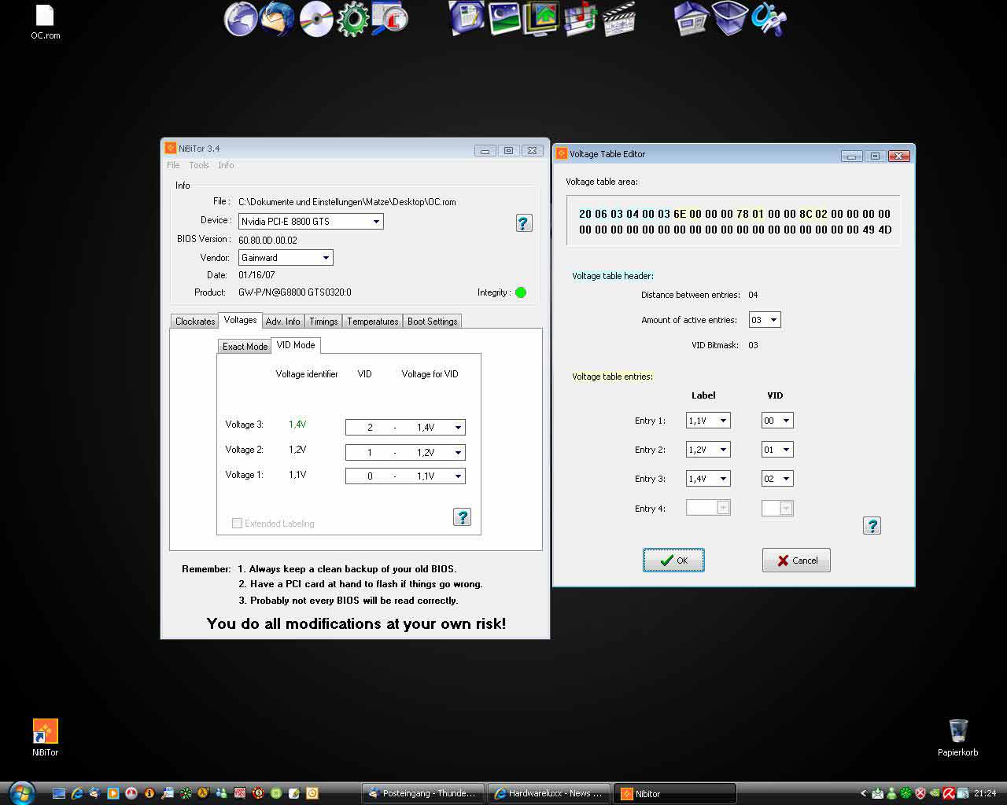Click Cancel in Voltage Table Editor
Screen dimensions: 1007x805
(x=796, y=561)
